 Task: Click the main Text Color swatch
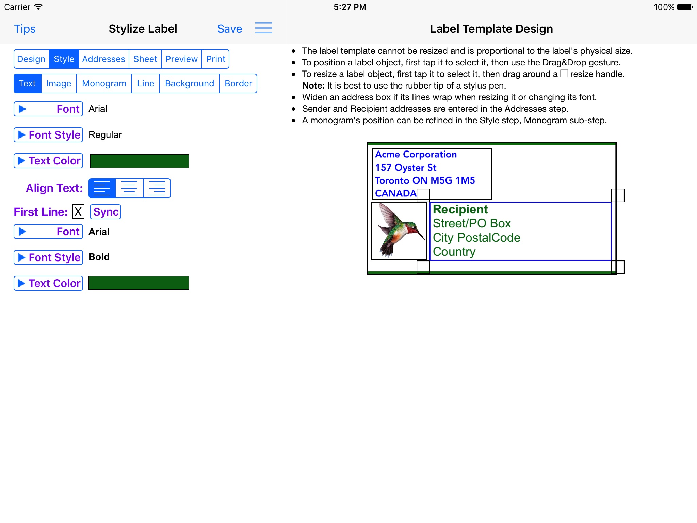(139, 161)
